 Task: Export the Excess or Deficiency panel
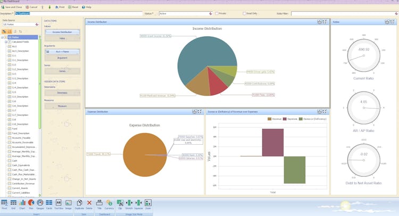[320, 112]
